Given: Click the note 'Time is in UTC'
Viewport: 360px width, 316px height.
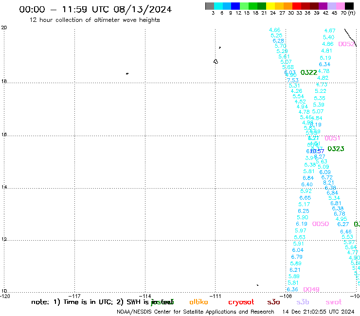Looking at the screenshot, I should (x=88, y=302).
